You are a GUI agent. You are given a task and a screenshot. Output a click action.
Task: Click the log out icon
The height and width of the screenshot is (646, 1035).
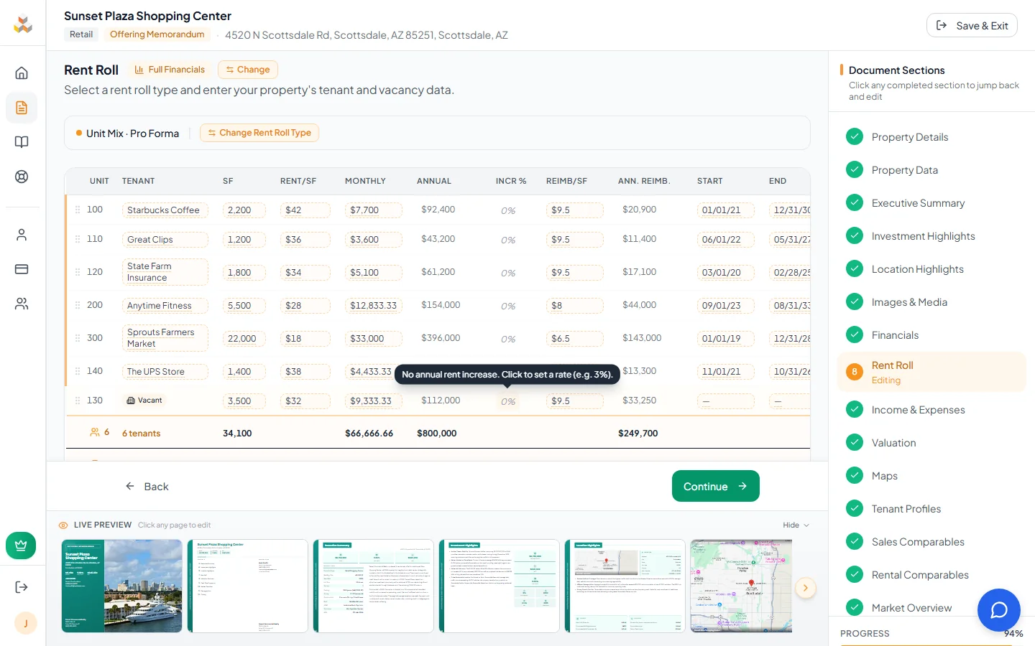(x=21, y=586)
